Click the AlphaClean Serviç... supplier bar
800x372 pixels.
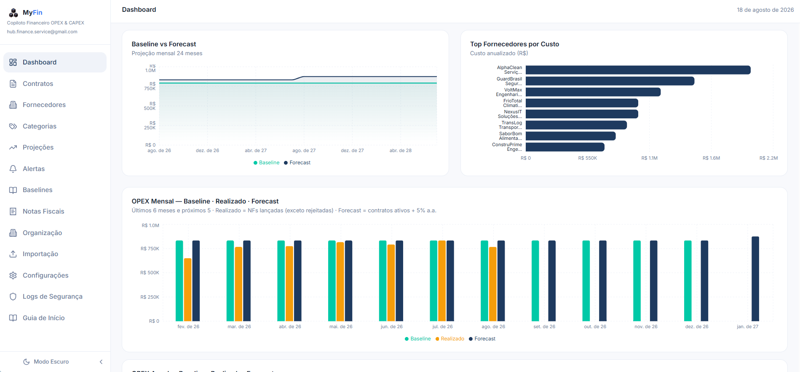click(638, 70)
